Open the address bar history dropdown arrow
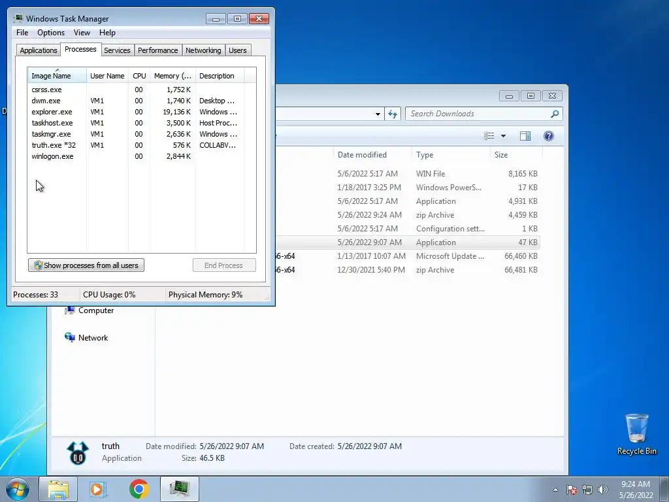This screenshot has height=502, width=669. (x=378, y=114)
